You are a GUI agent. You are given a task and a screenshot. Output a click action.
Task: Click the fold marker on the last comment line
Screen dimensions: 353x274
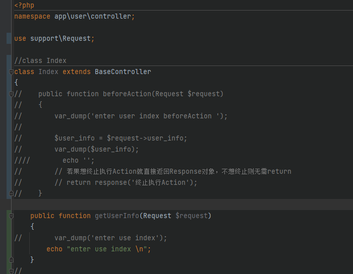pos(11,271)
